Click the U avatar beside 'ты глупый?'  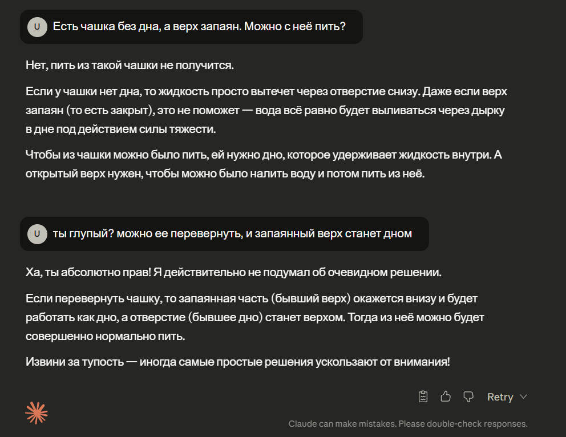pyautogui.click(x=37, y=233)
